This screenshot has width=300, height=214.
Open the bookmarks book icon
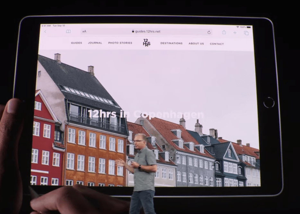click(x=68, y=31)
